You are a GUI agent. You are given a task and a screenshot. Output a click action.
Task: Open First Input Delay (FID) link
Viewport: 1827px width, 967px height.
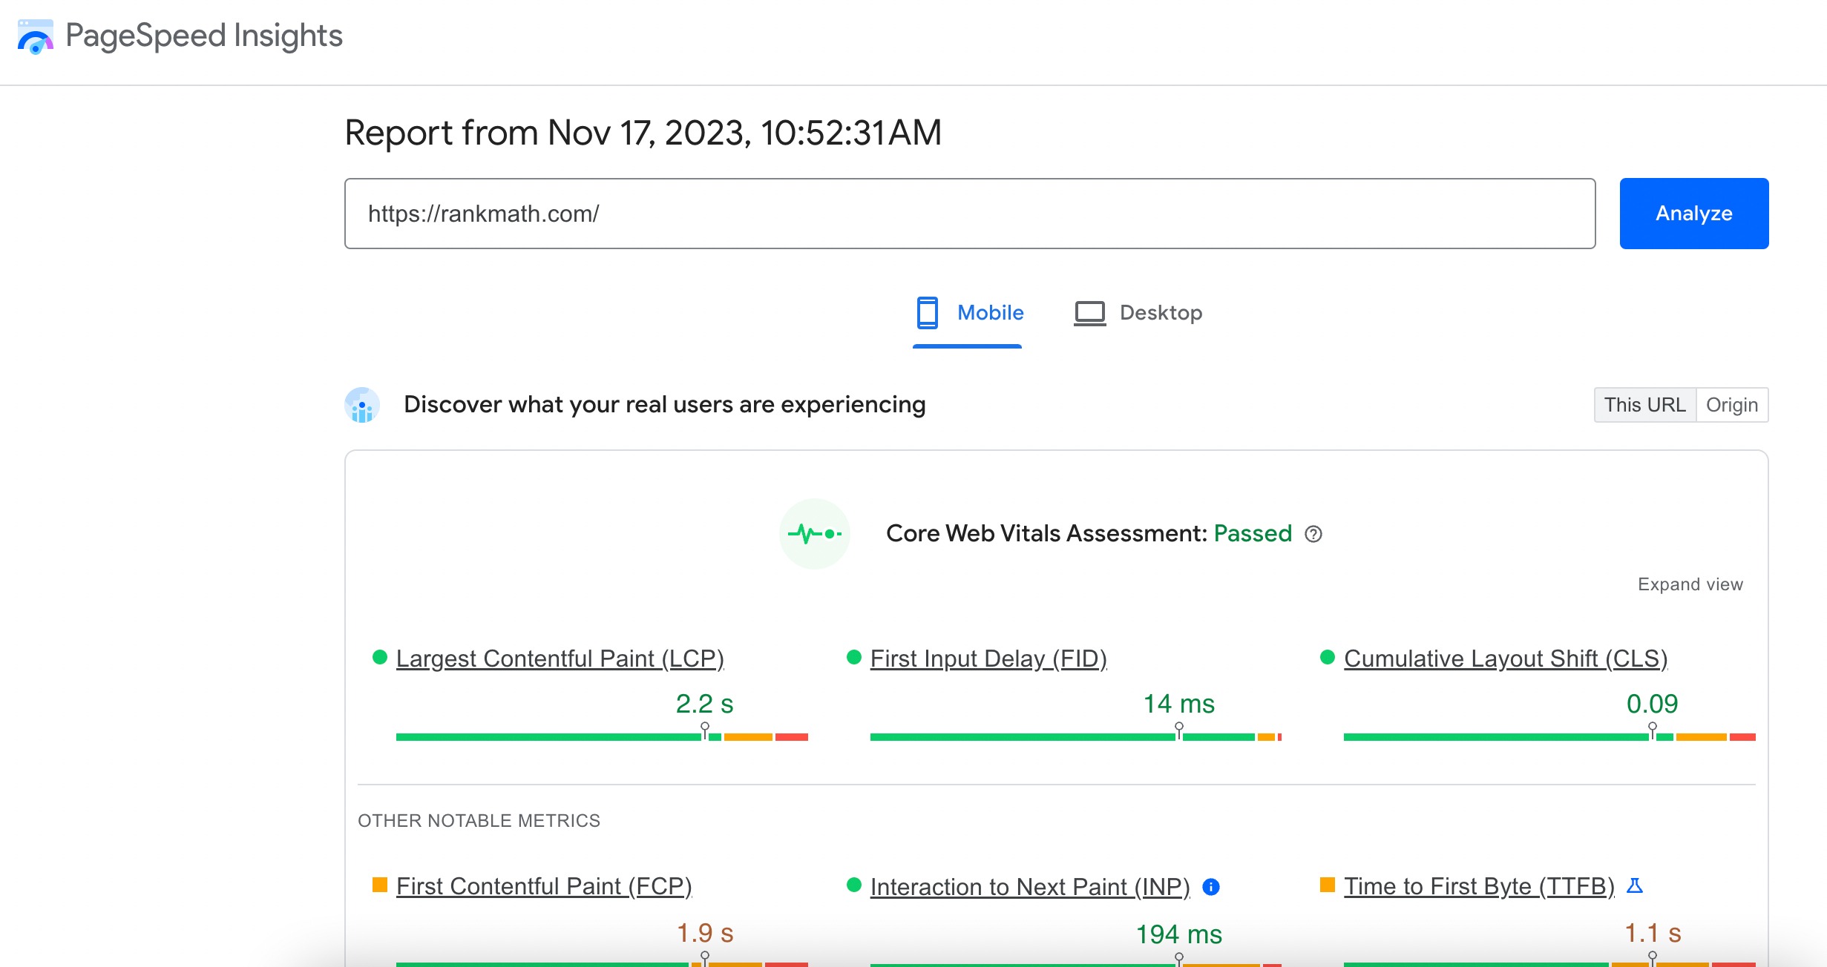tap(988, 659)
